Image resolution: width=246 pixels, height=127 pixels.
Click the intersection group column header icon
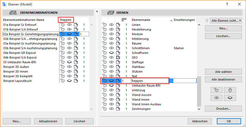tap(124, 20)
